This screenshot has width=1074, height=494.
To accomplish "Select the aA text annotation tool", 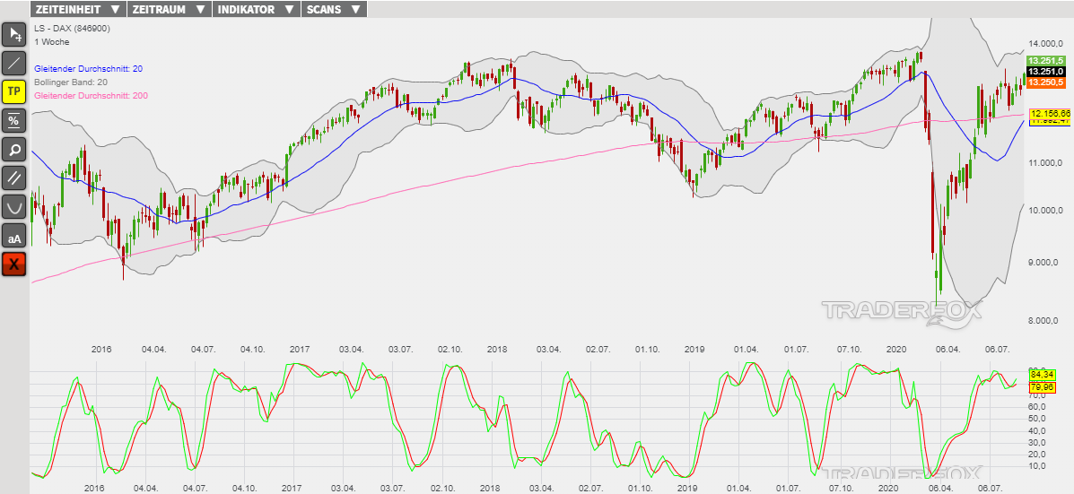I will [x=13, y=236].
